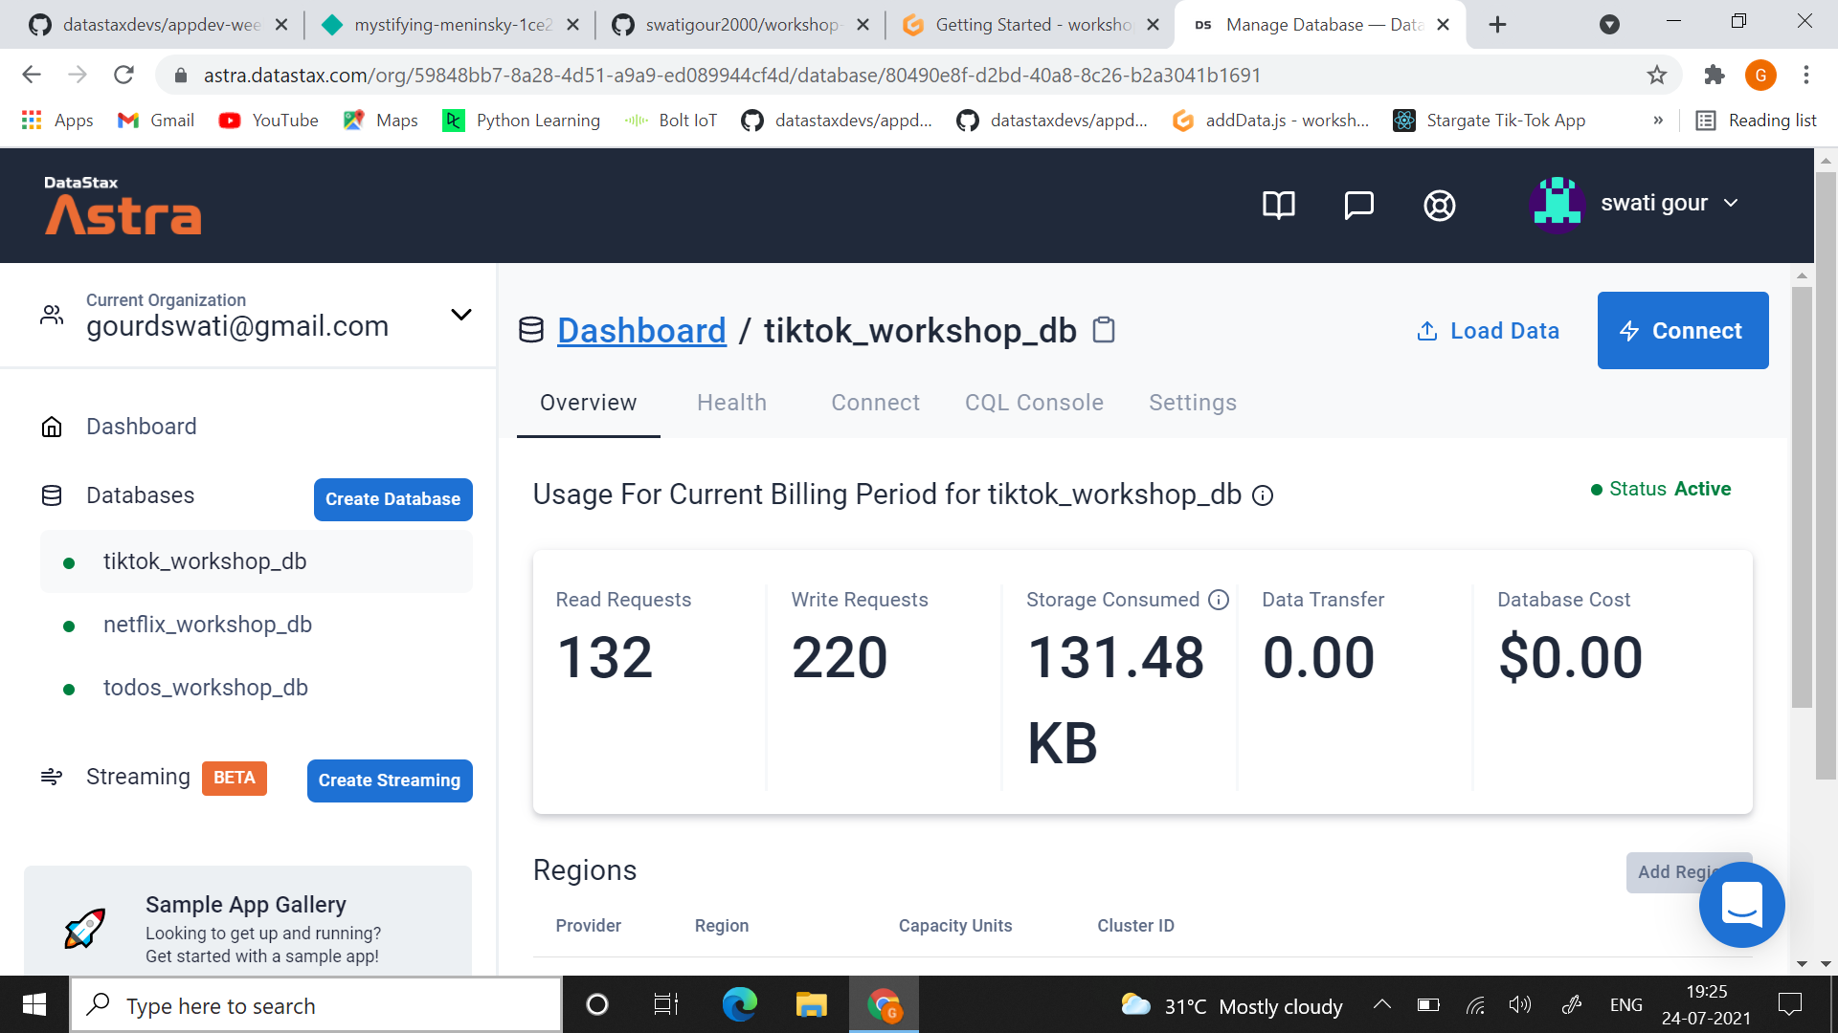Expand the Current Organization dropdown
Image resolution: width=1838 pixels, height=1033 pixels.
click(x=460, y=315)
